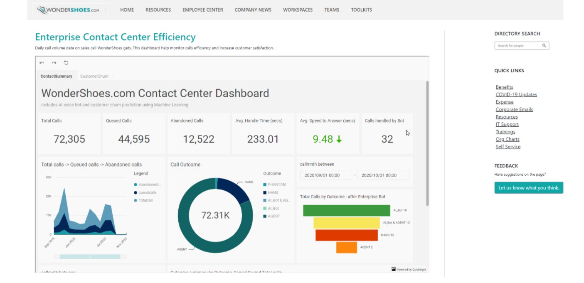
Task: Open the COMPANY NEWS menu item
Action: [253, 10]
